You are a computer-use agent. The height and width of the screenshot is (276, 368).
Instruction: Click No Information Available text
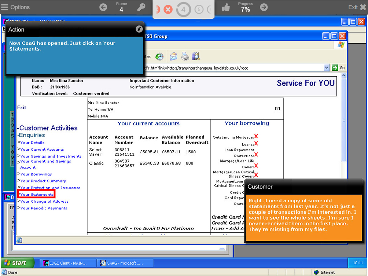click(150, 87)
